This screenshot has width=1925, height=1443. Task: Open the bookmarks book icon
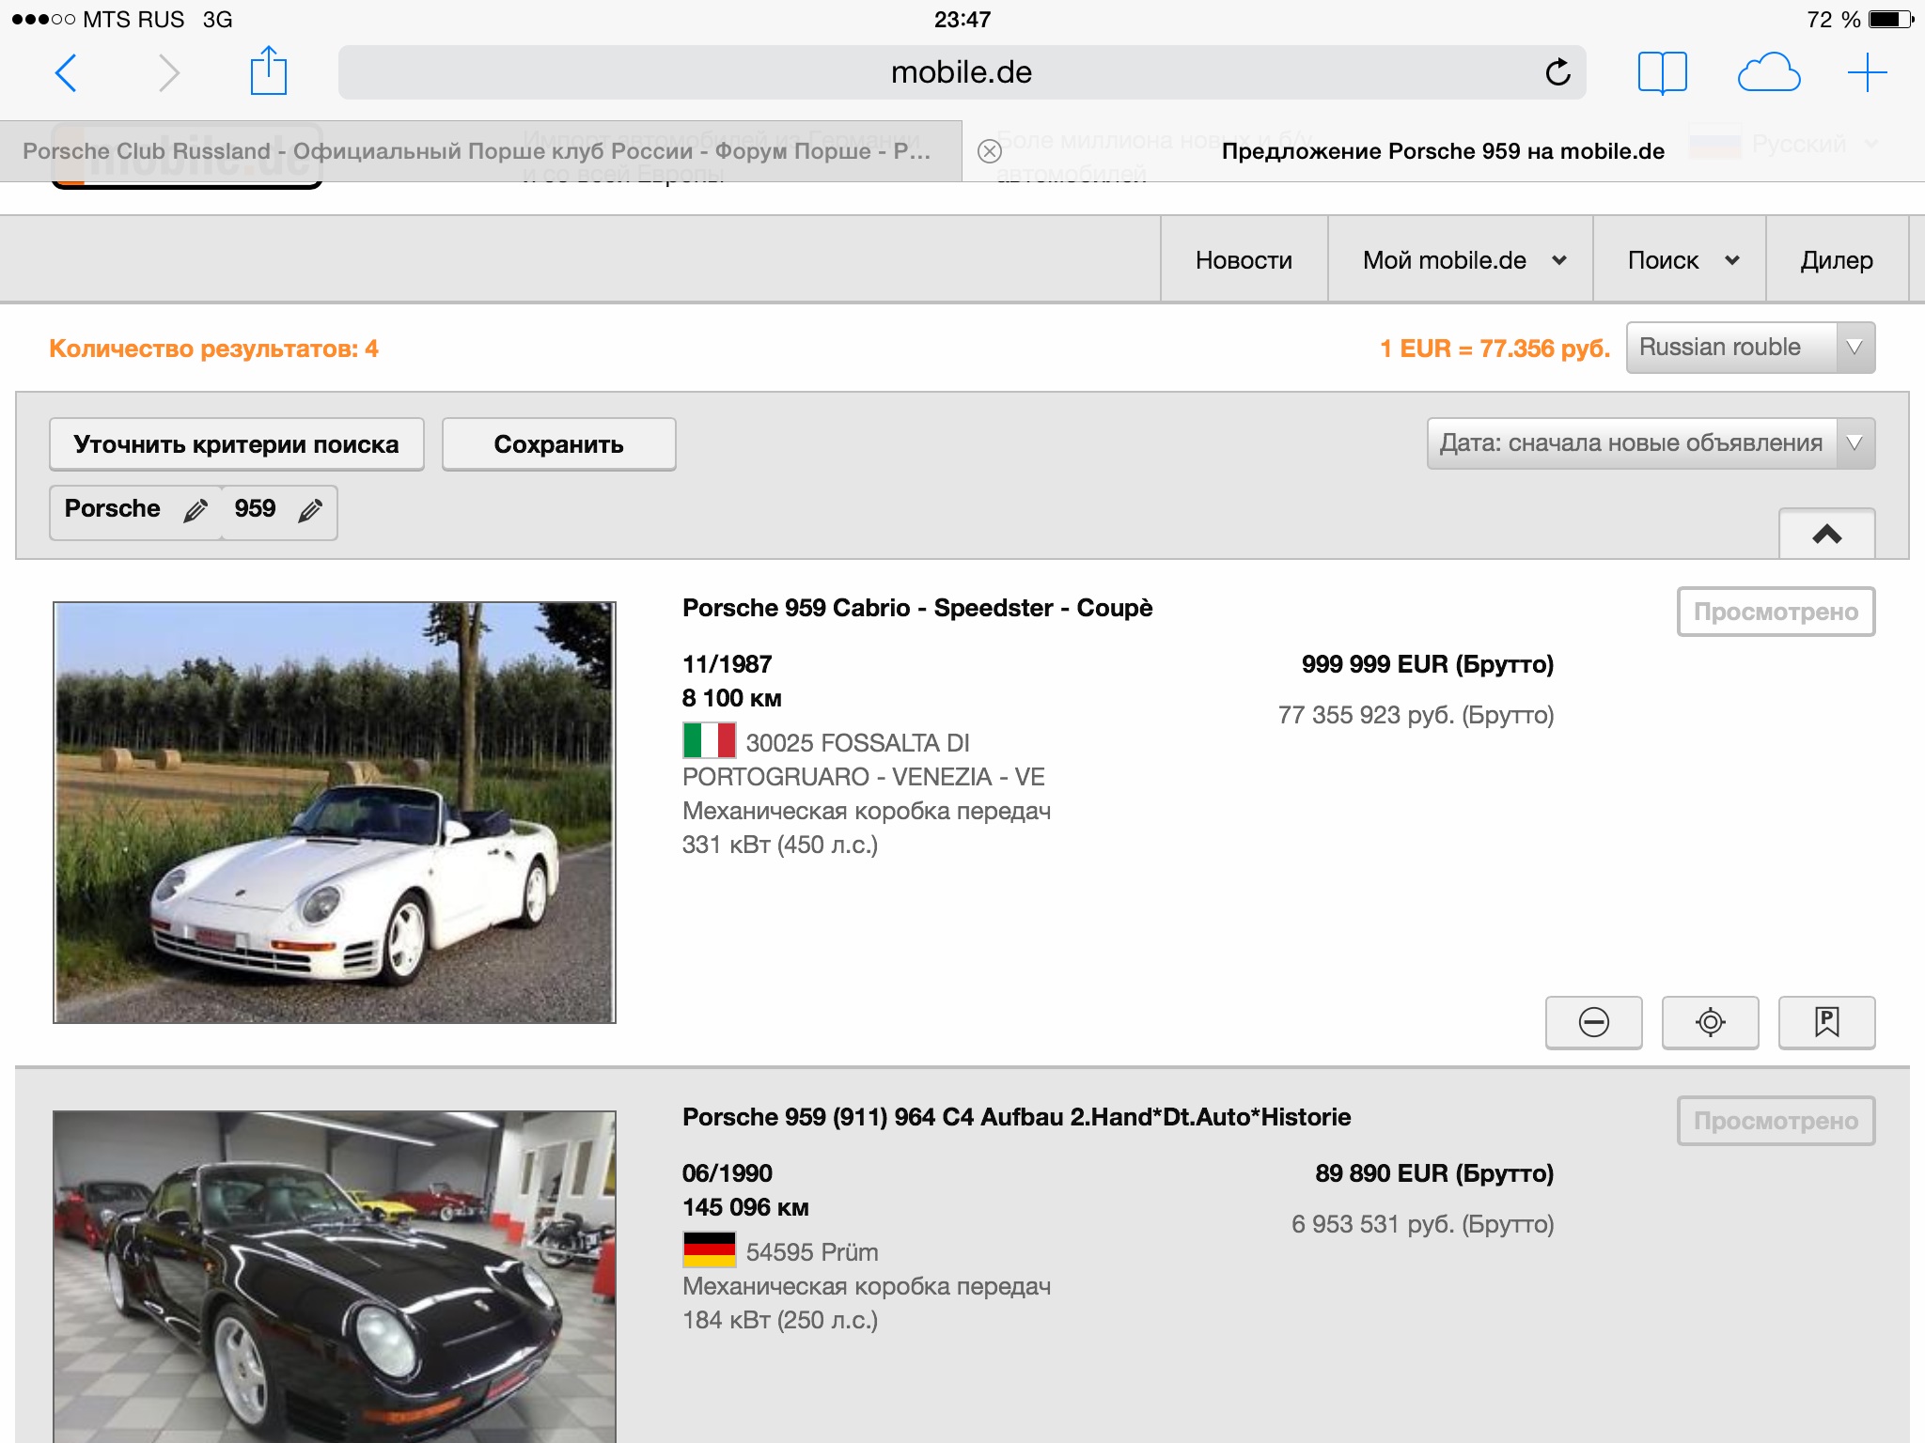[1662, 72]
